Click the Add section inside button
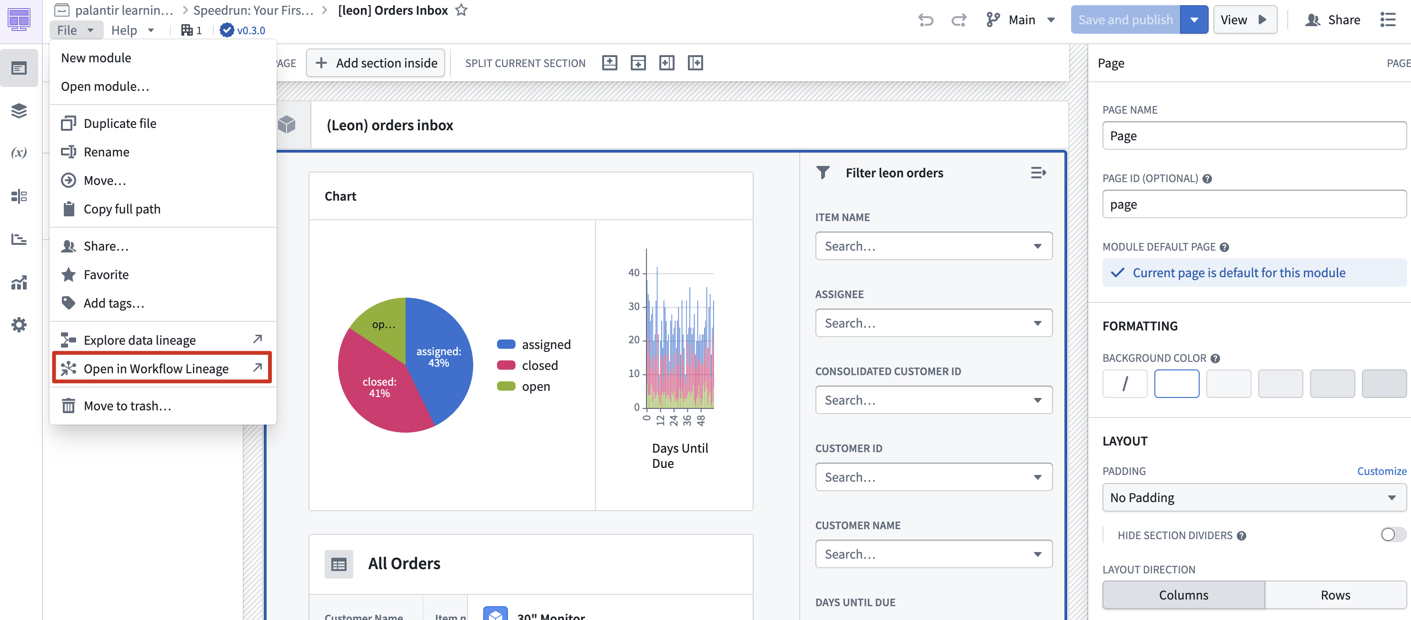 pos(376,63)
